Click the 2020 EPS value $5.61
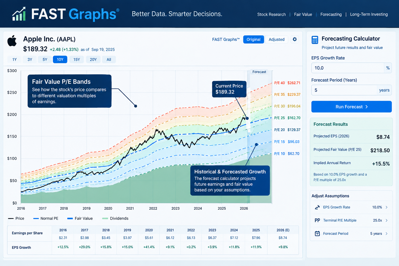 point(149,238)
